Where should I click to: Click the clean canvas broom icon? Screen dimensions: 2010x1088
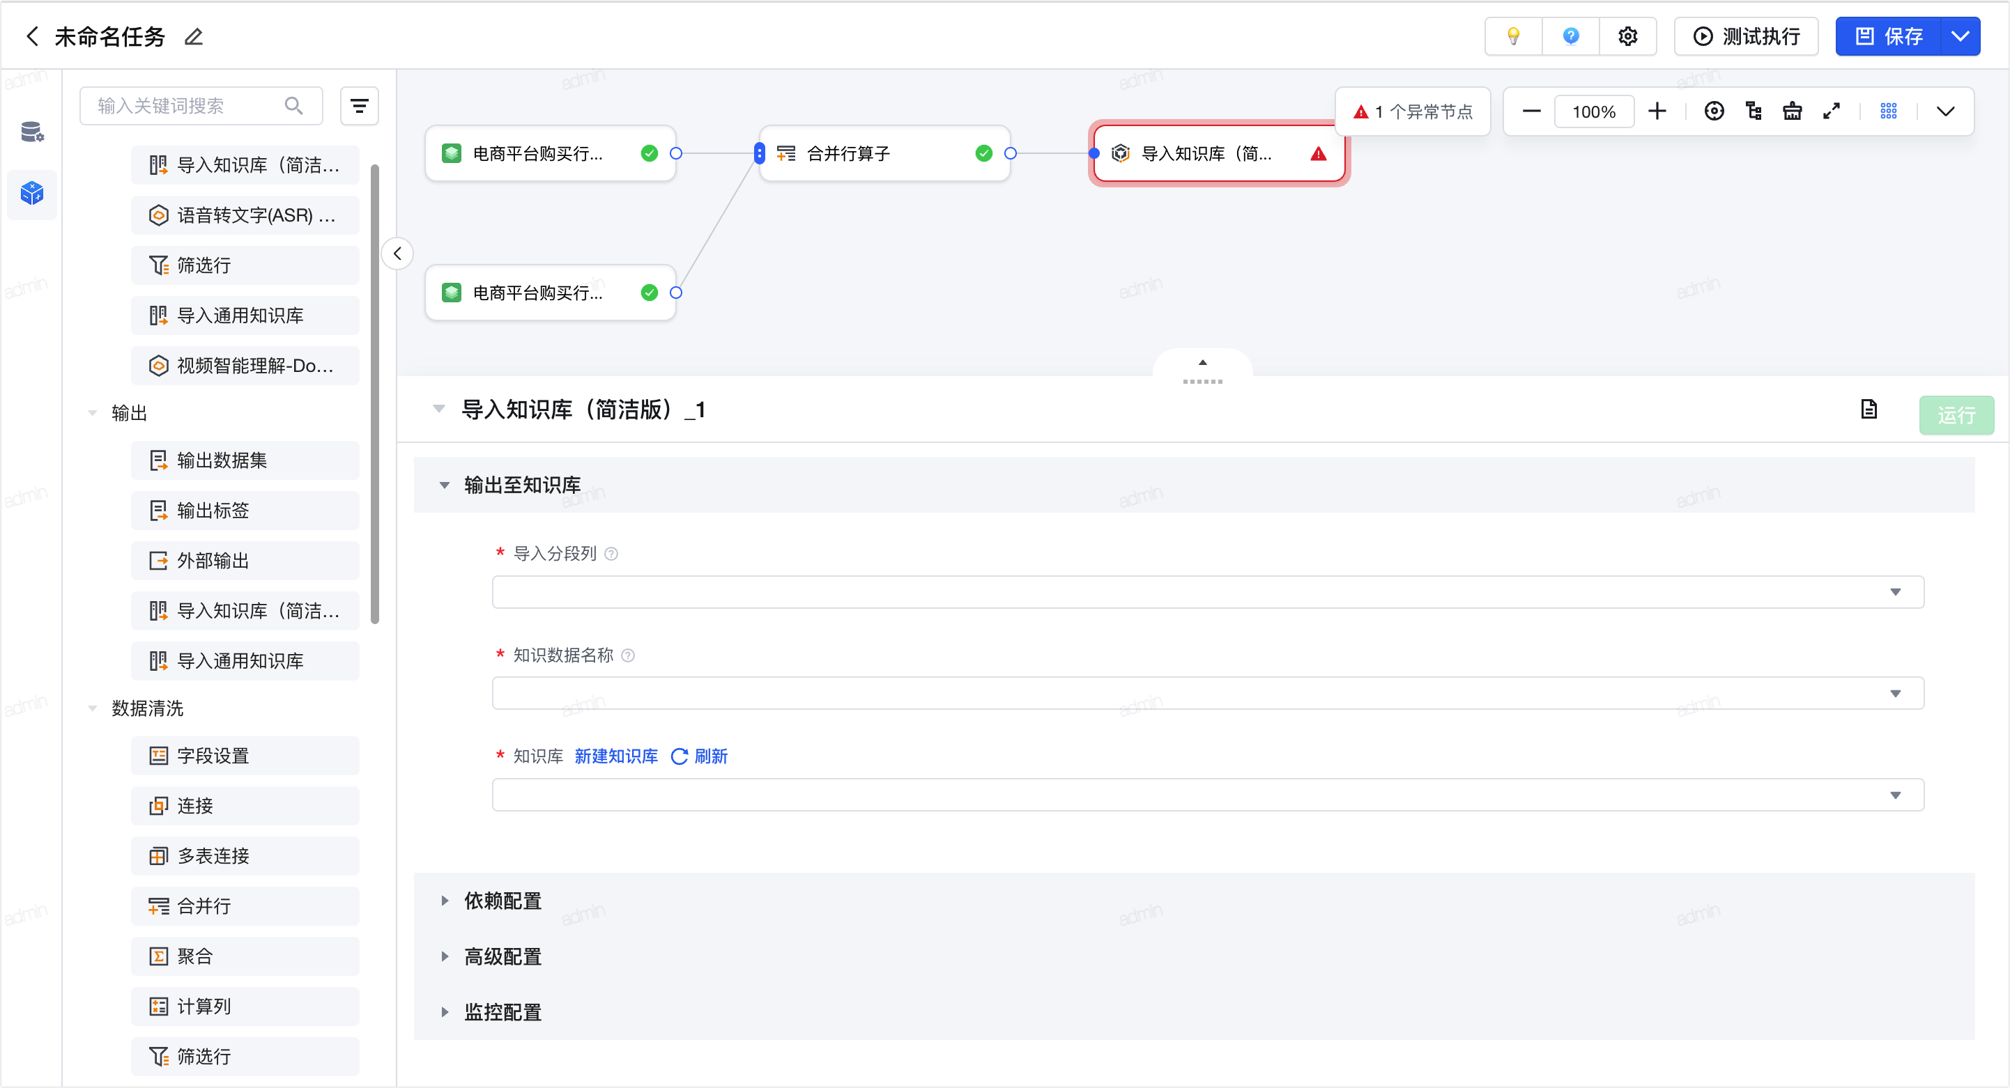(1793, 111)
